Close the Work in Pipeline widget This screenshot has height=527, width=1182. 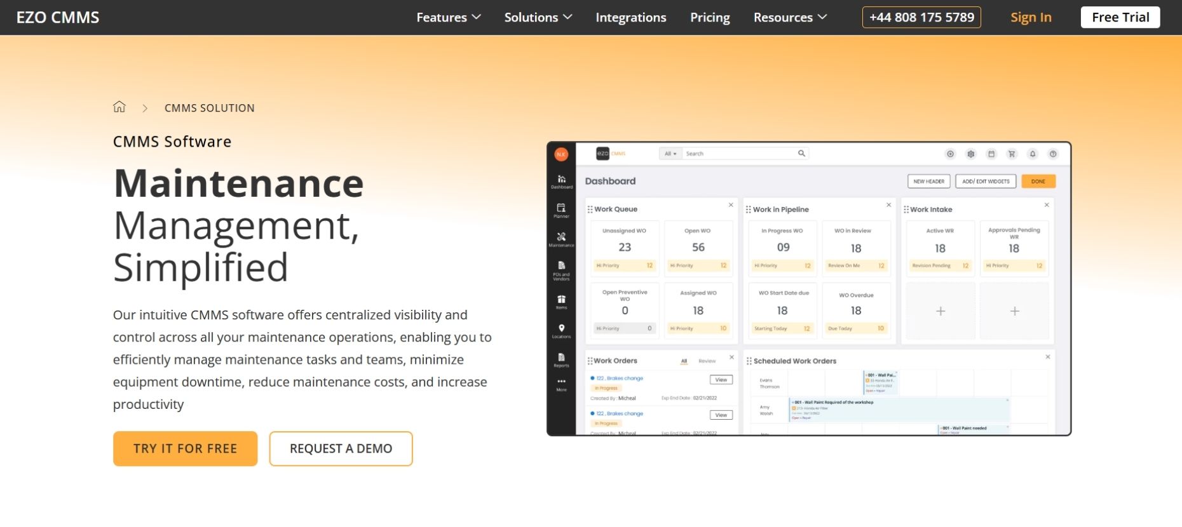pos(888,204)
